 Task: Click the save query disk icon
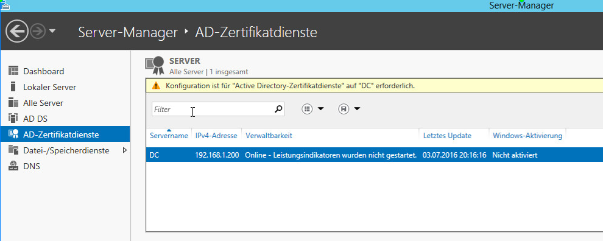(x=344, y=109)
